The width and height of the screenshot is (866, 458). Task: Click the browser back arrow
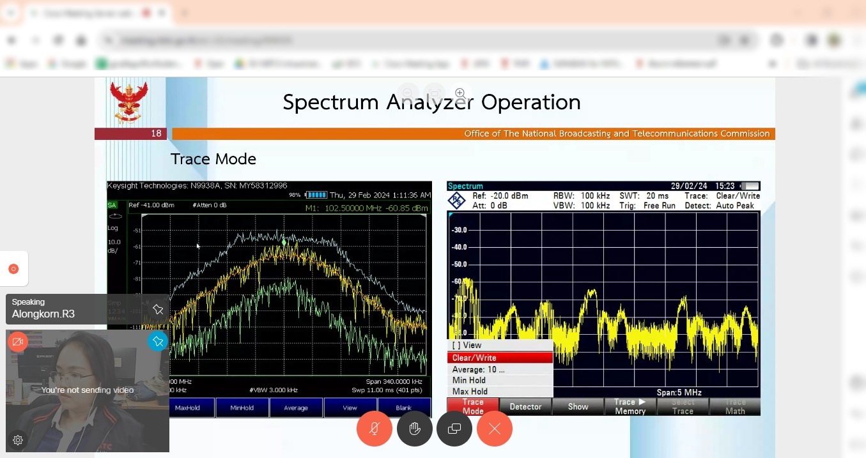click(x=12, y=40)
